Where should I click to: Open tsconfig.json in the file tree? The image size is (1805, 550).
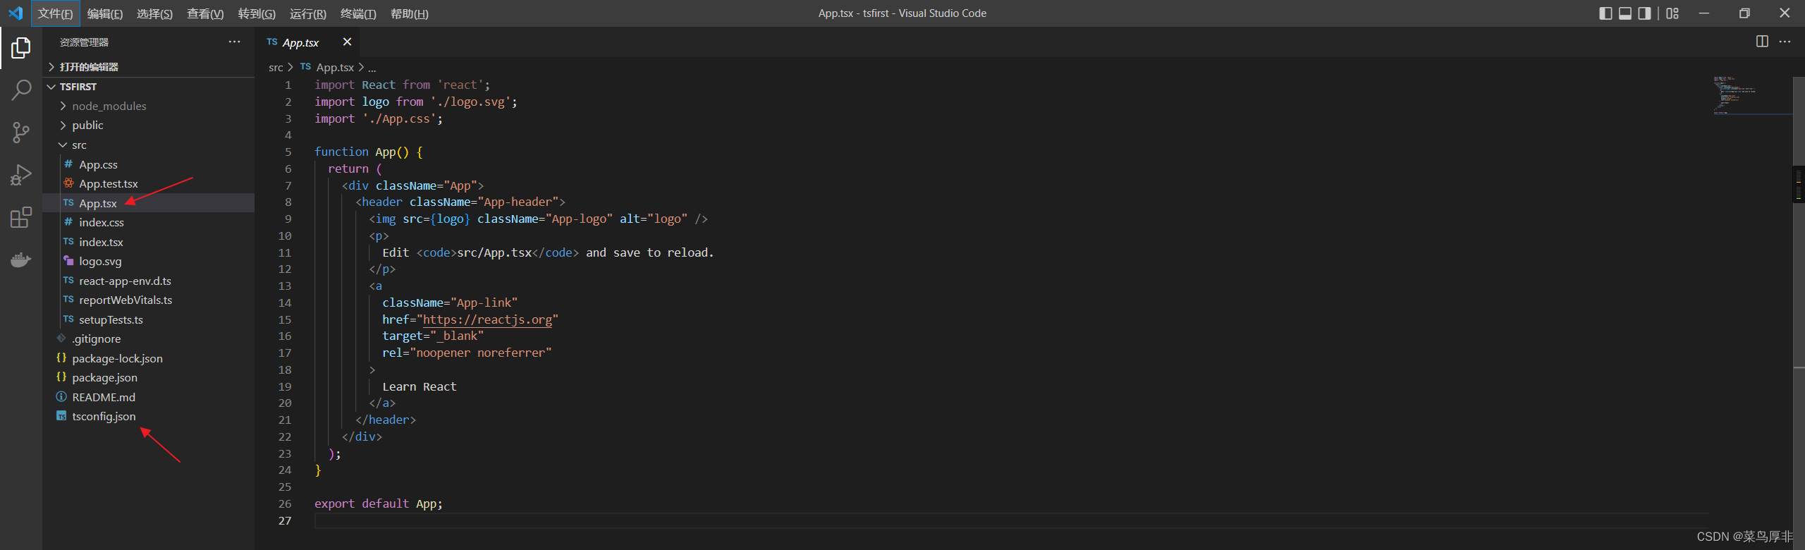coord(104,417)
